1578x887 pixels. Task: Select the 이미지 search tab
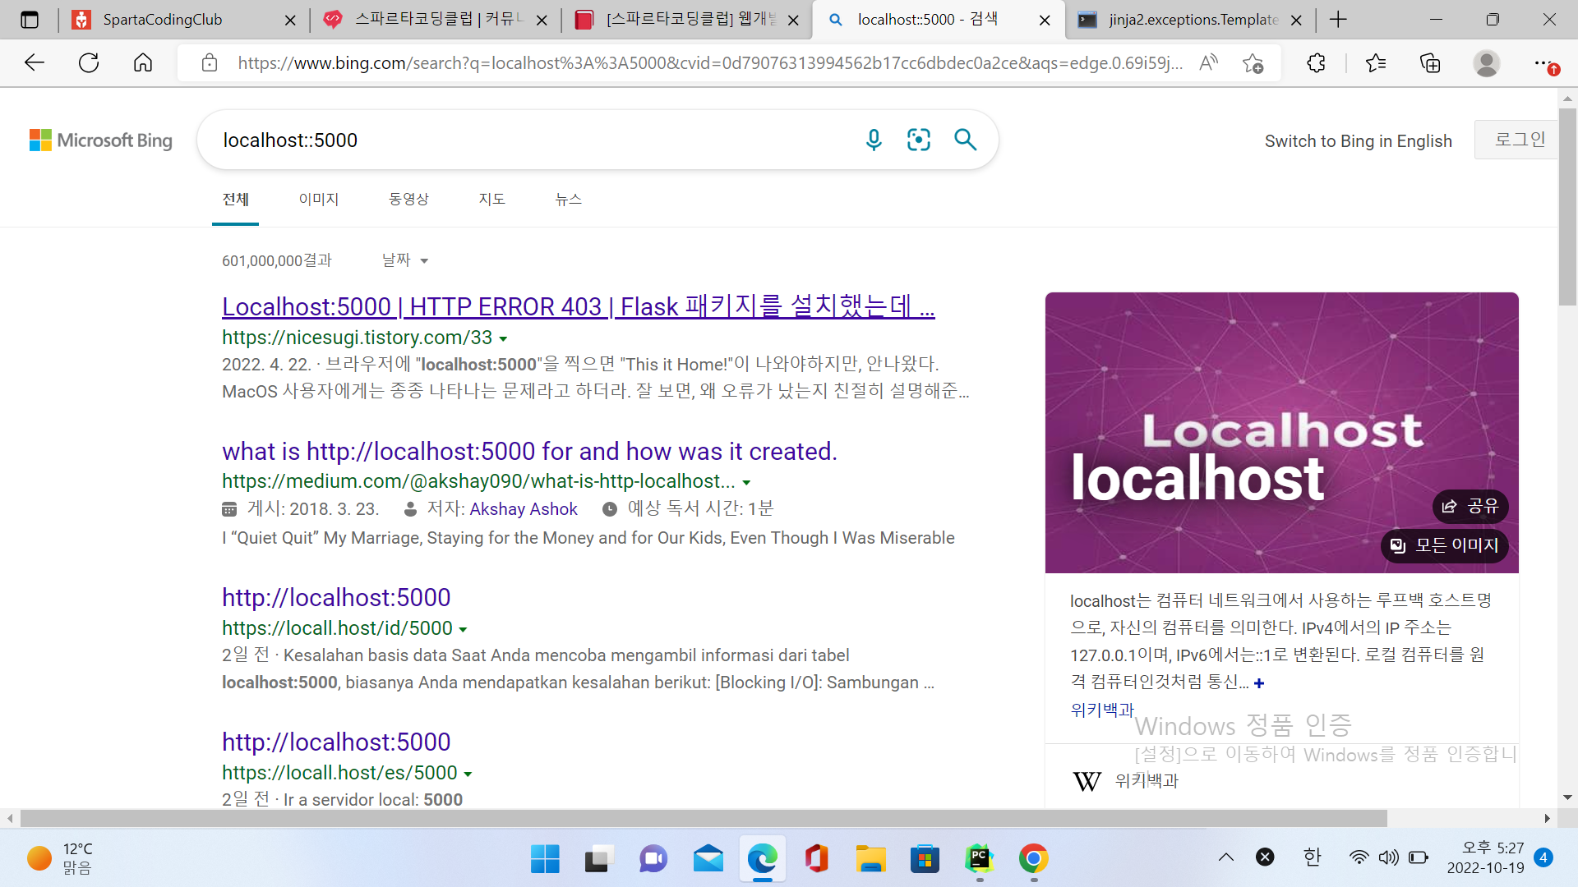(x=319, y=200)
